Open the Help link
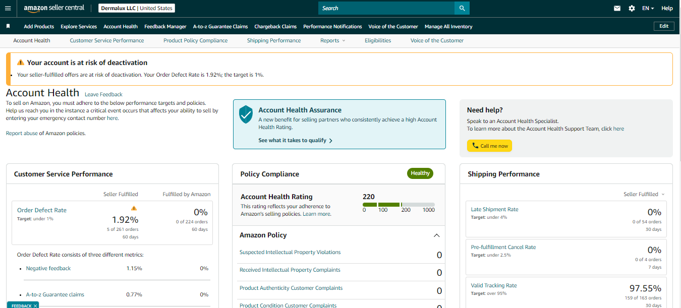Image resolution: width=681 pixels, height=308 pixels. [667, 8]
